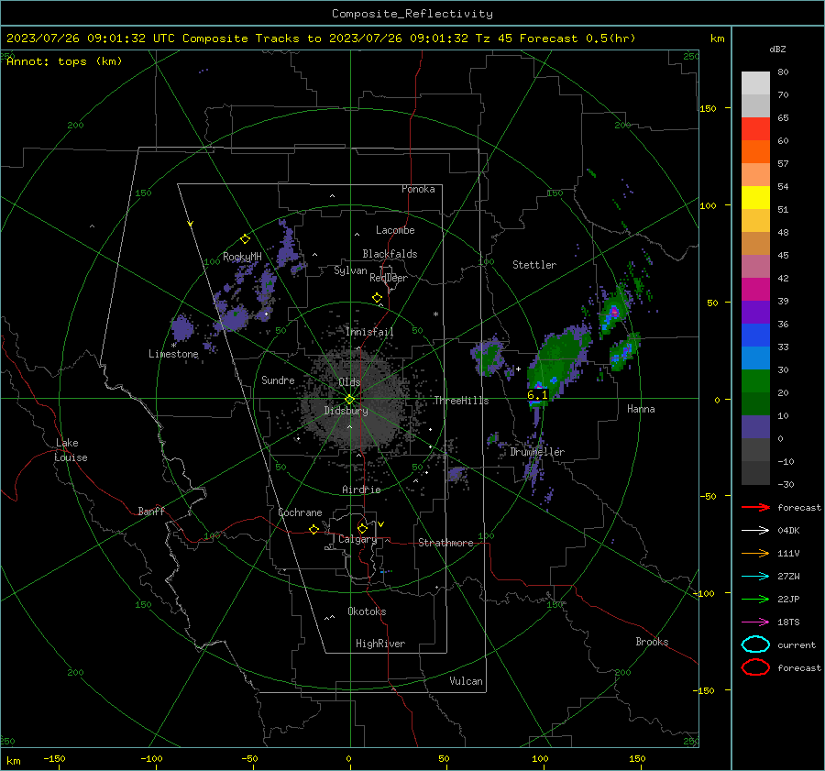Click the Ponoka label on map
Image resolution: width=825 pixels, height=771 pixels.
pos(418,189)
